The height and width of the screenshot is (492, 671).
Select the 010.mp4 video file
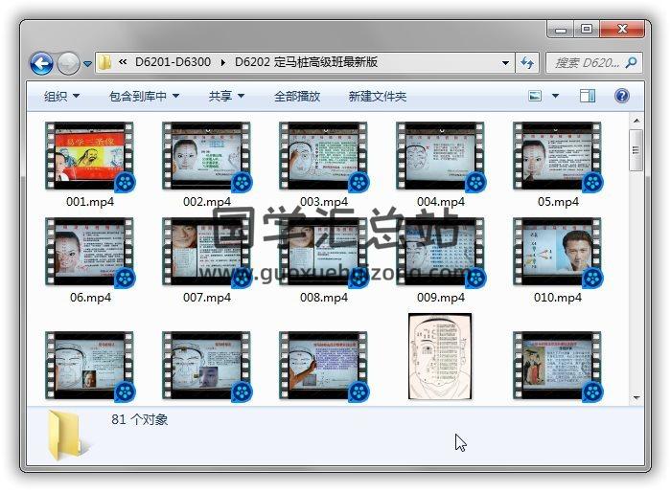coord(557,252)
